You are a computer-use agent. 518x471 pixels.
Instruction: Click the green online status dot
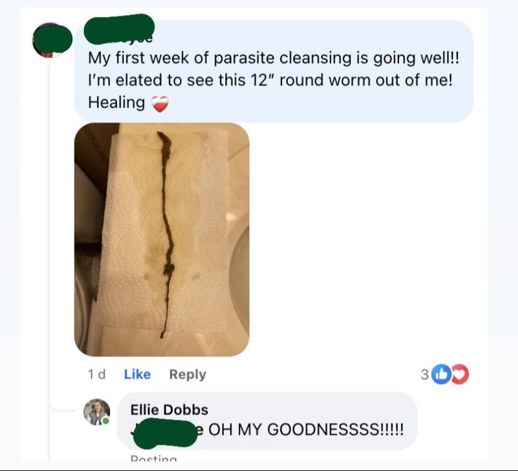pyautogui.click(x=105, y=421)
